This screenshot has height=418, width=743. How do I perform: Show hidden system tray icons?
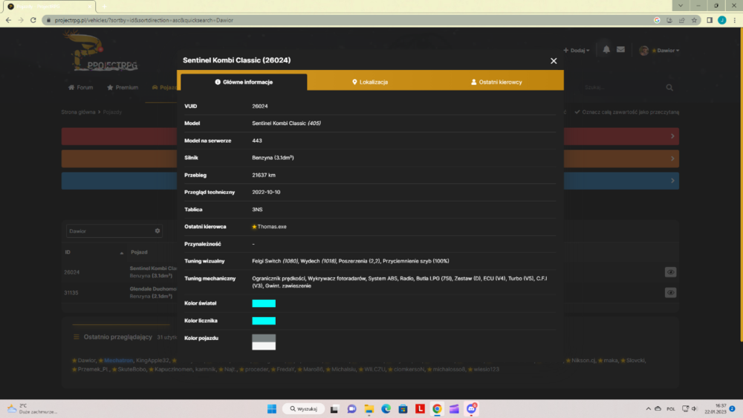pyautogui.click(x=648, y=409)
